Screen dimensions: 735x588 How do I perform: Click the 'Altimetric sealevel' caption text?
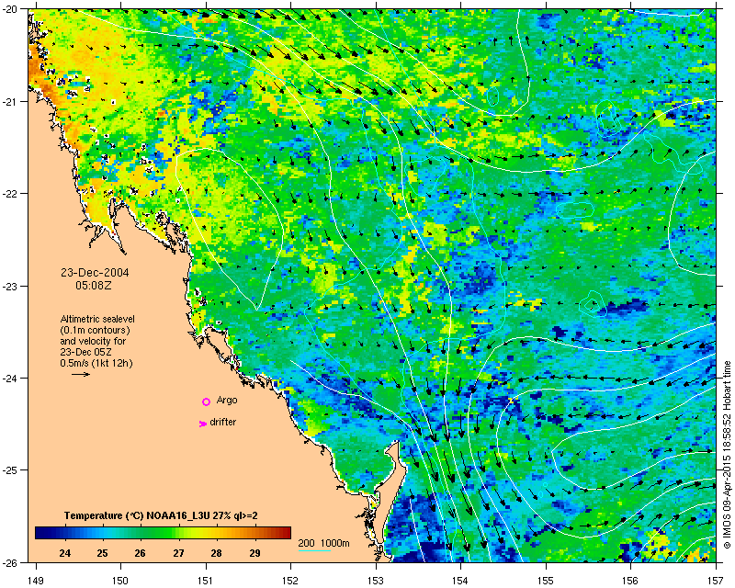[97, 319]
